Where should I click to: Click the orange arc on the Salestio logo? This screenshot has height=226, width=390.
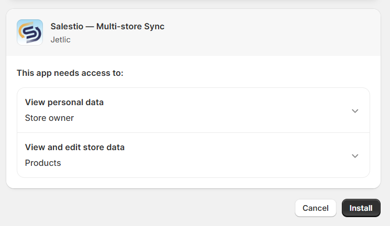23,30
